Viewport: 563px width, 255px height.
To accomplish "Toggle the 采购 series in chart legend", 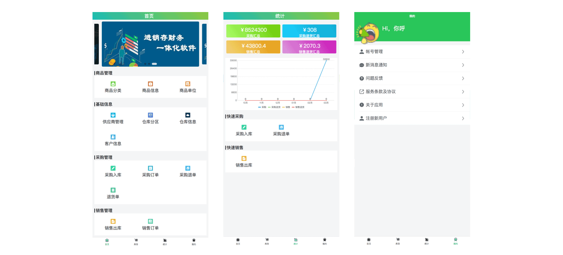I will click(262, 107).
